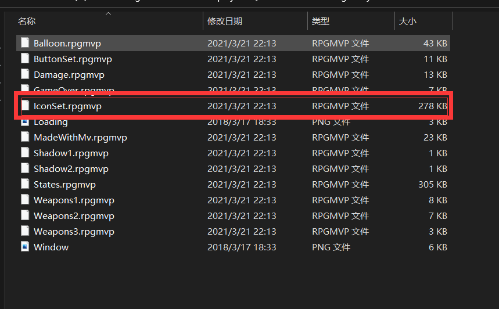Sort files by 大小 column header
Screen dimensions: 499x309
click(x=408, y=21)
